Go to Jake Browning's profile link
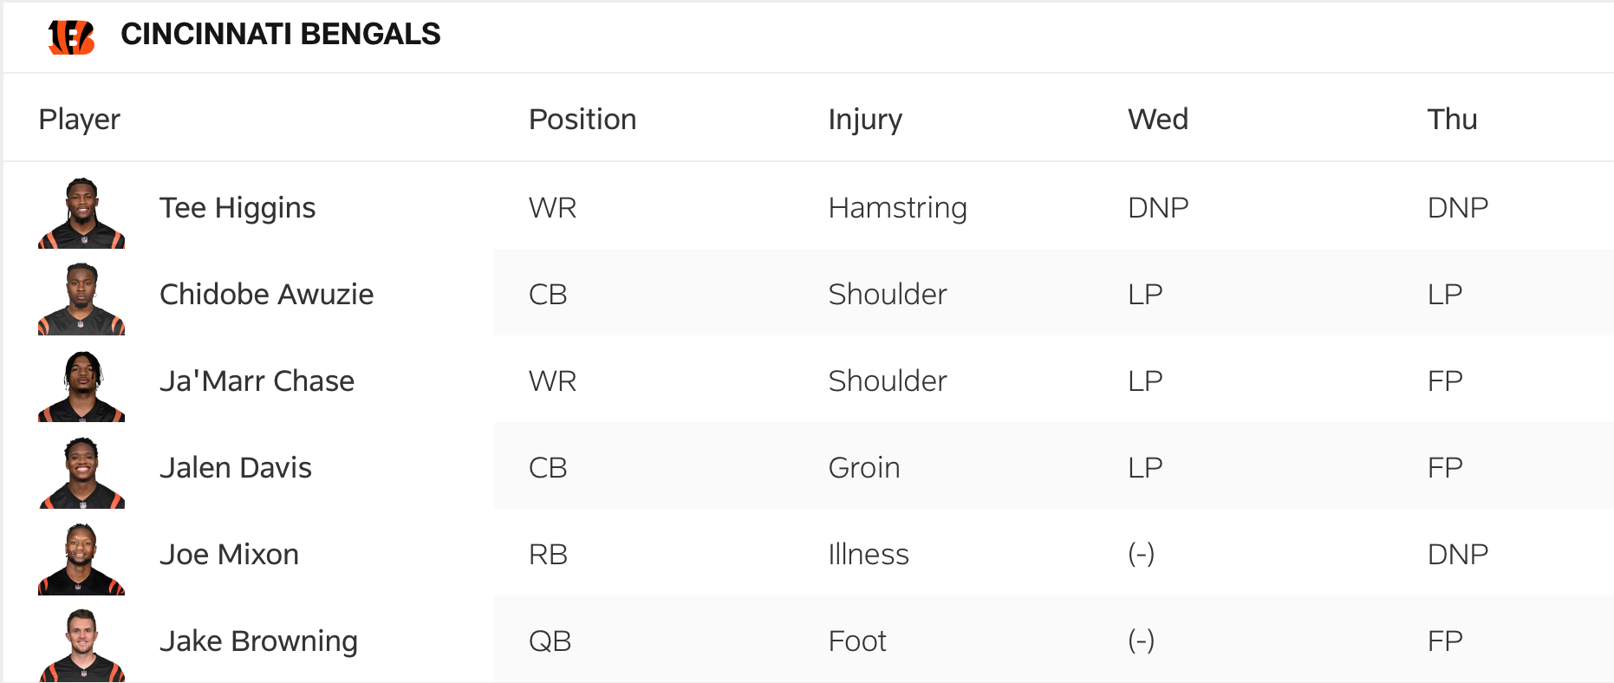 click(x=258, y=641)
